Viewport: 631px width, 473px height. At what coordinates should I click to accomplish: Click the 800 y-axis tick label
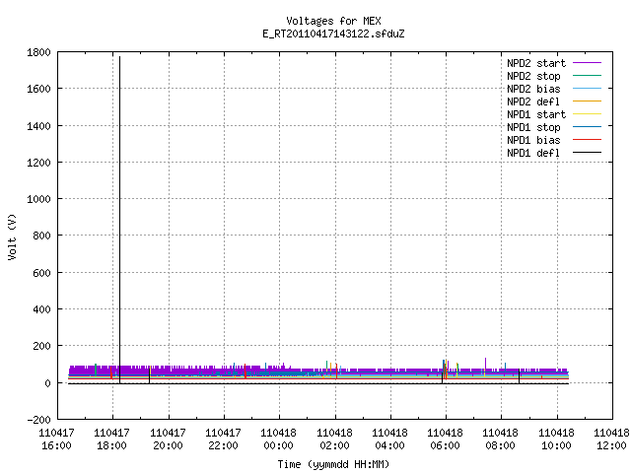[x=41, y=236]
